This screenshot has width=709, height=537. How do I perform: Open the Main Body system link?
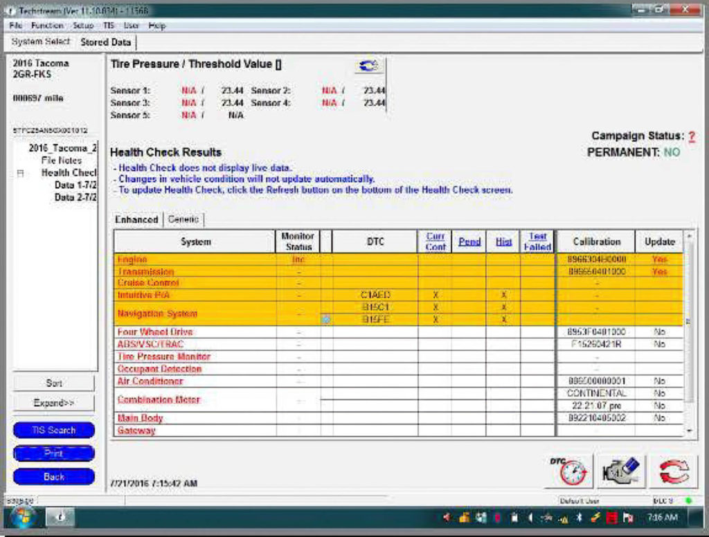pos(140,418)
